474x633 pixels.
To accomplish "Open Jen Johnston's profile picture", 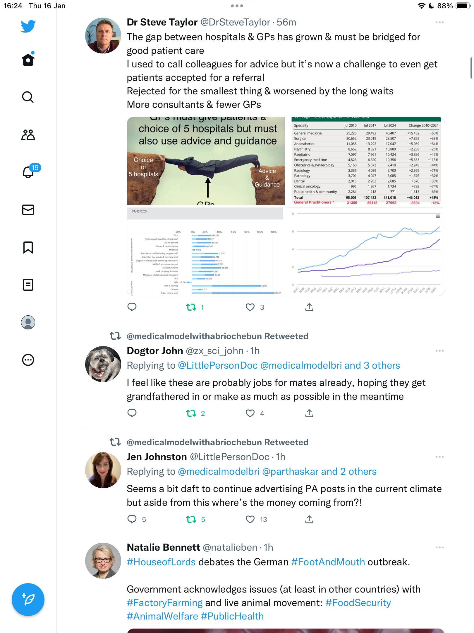I will (103, 470).
